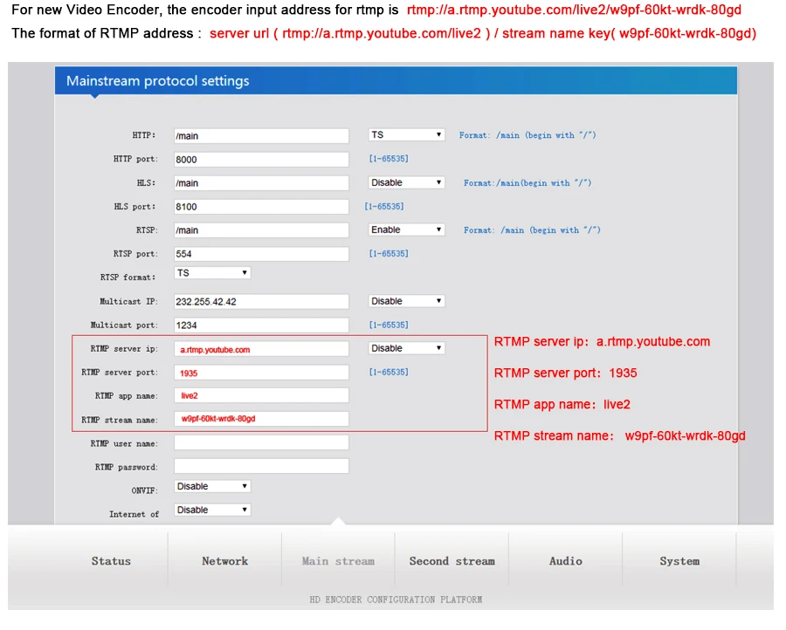Image resolution: width=786 pixels, height=630 pixels.
Task: Expand the ONVIF Disable dropdown
Action: click(212, 486)
